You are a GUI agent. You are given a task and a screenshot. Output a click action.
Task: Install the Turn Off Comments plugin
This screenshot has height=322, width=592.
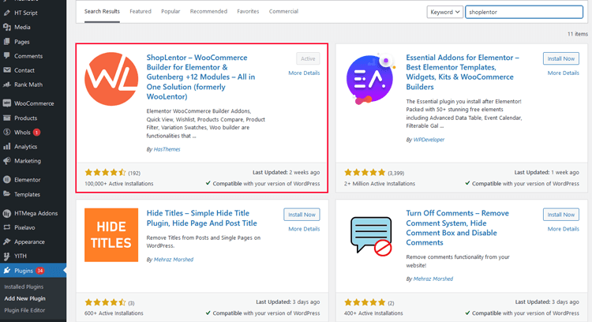pyautogui.click(x=561, y=215)
